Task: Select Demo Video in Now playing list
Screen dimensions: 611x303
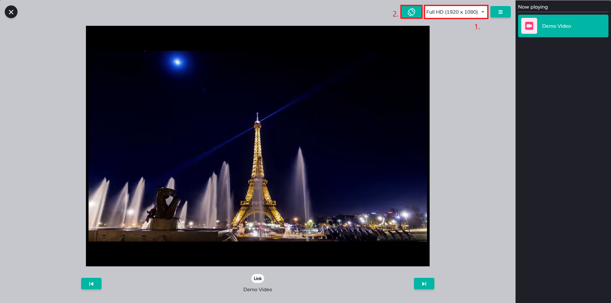Action: click(x=563, y=26)
